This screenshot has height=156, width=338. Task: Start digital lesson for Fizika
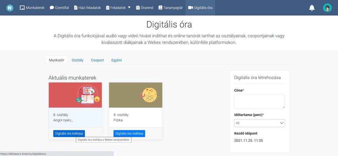click(129, 133)
